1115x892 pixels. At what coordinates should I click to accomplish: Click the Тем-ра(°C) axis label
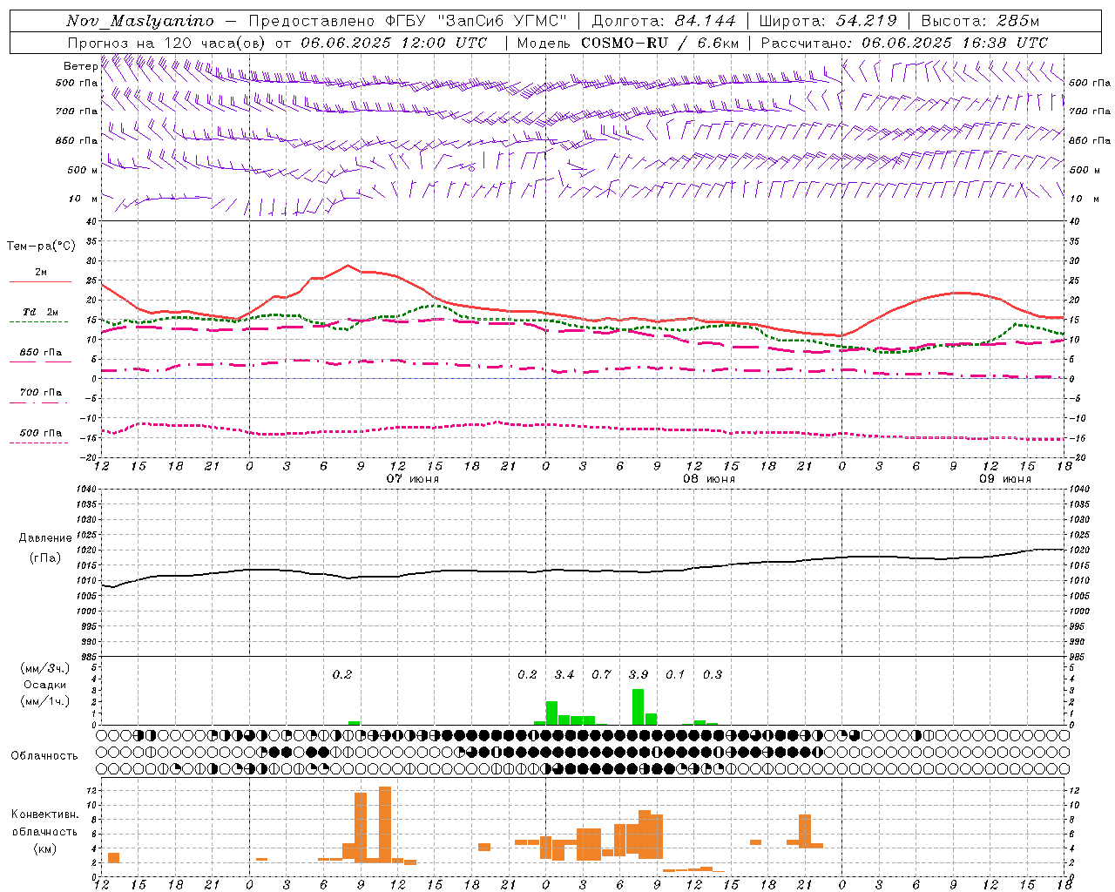point(41,247)
